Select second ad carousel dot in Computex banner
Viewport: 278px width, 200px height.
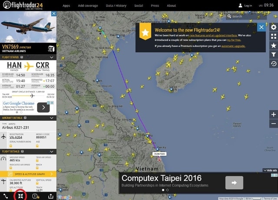pyautogui.click(x=168, y=190)
